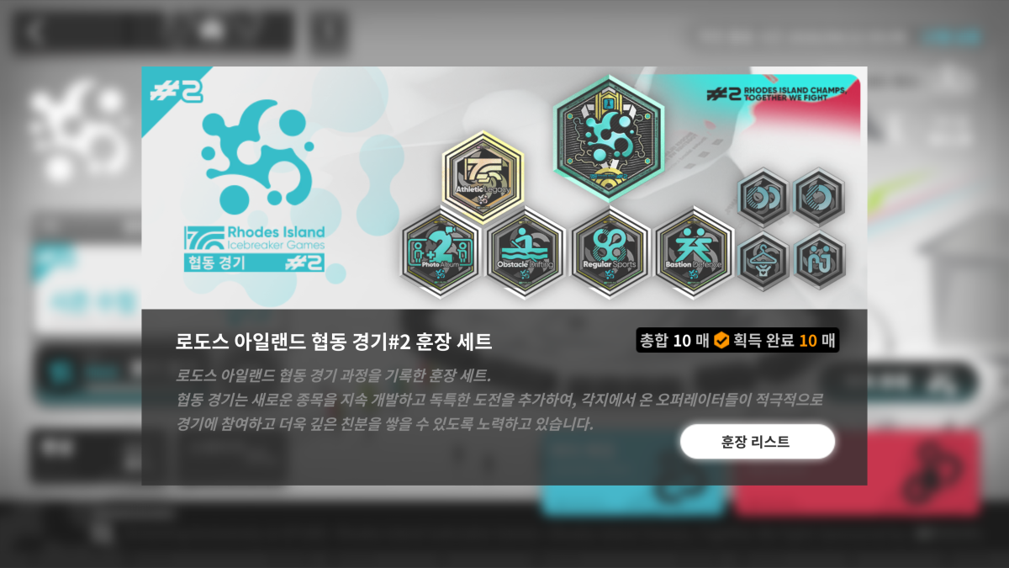Click the 총합 10 매 total count badge

(x=674, y=341)
